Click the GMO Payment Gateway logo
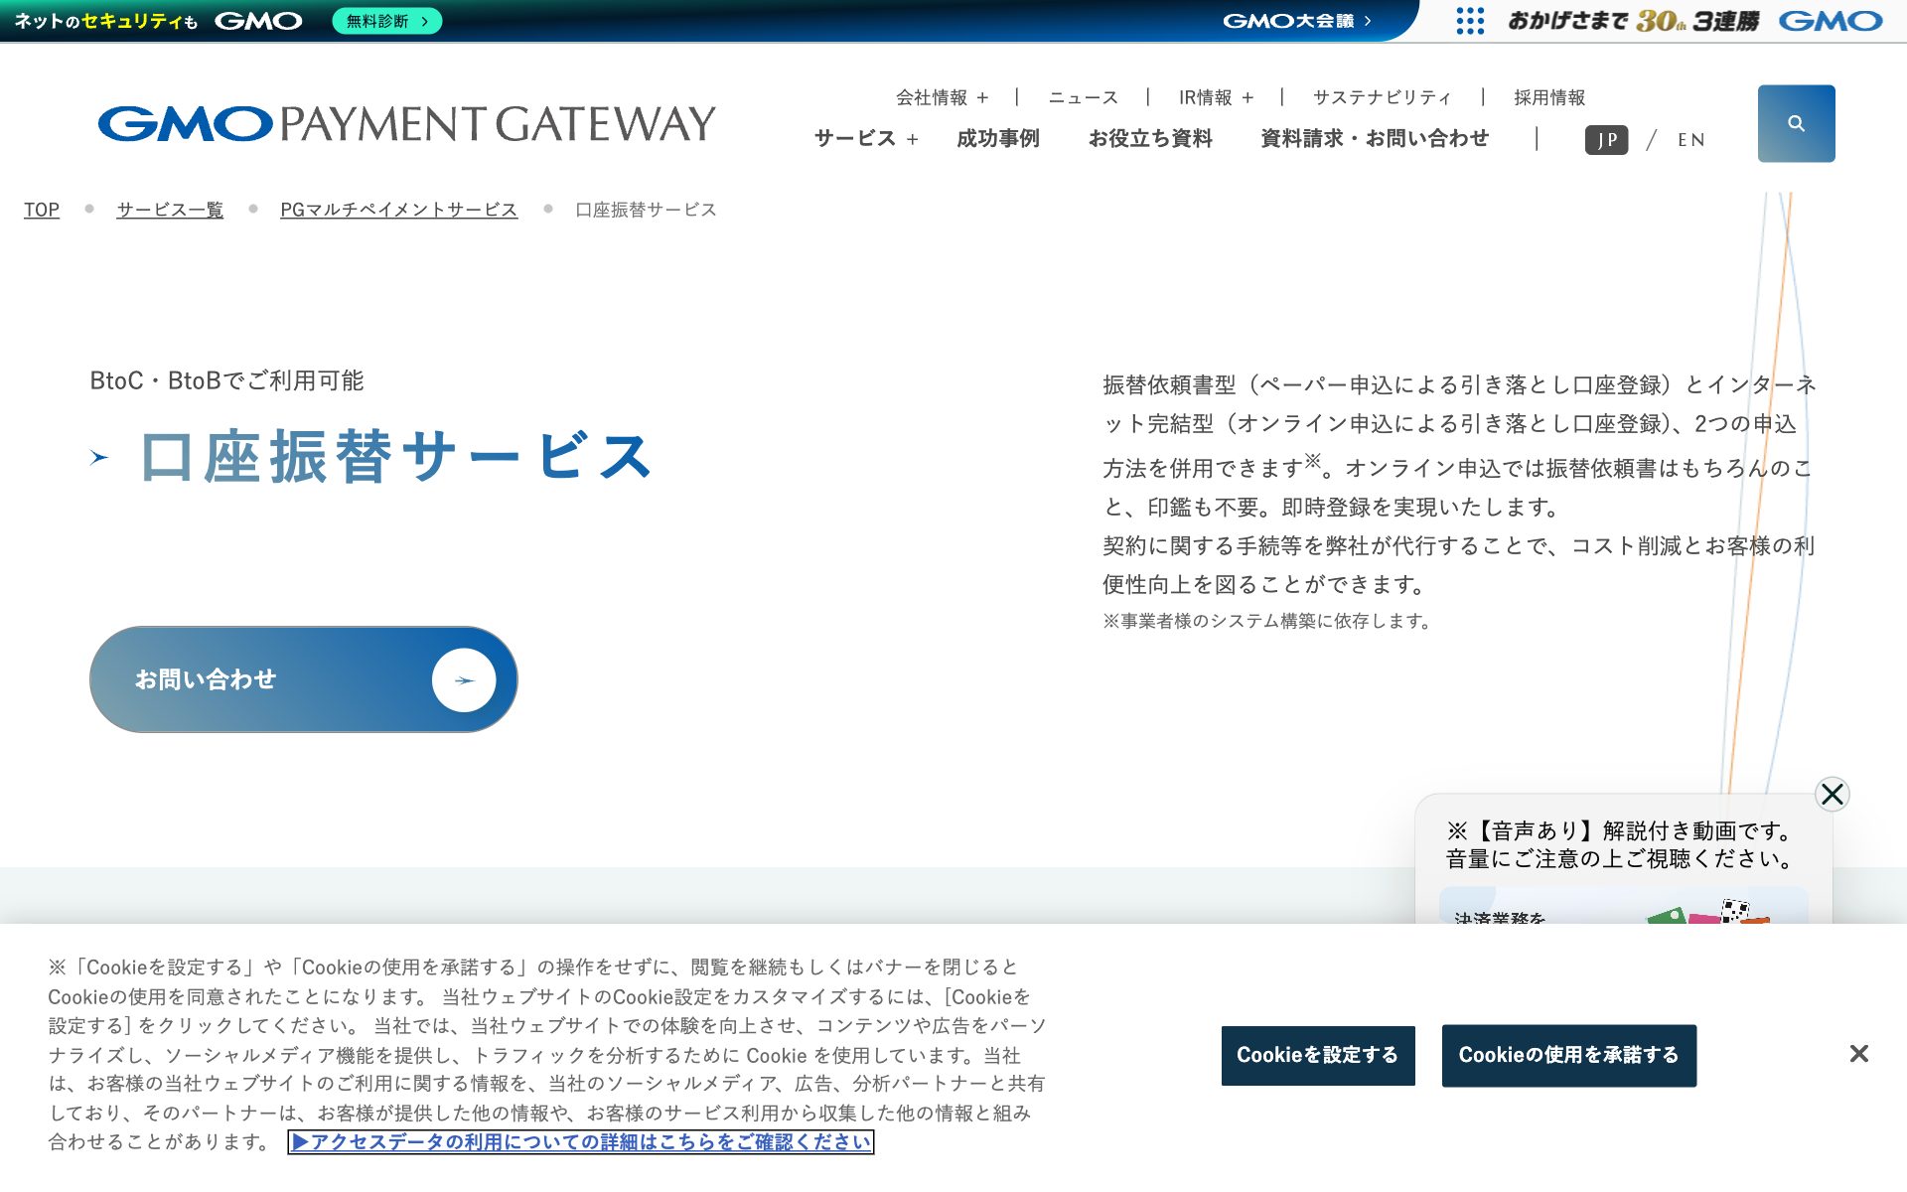The image size is (1907, 1192). click(x=406, y=124)
